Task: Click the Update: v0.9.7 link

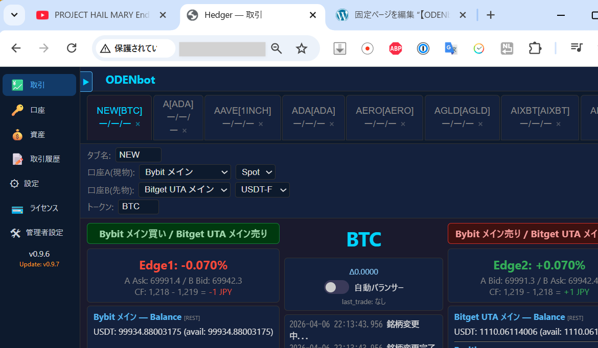Action: click(39, 264)
